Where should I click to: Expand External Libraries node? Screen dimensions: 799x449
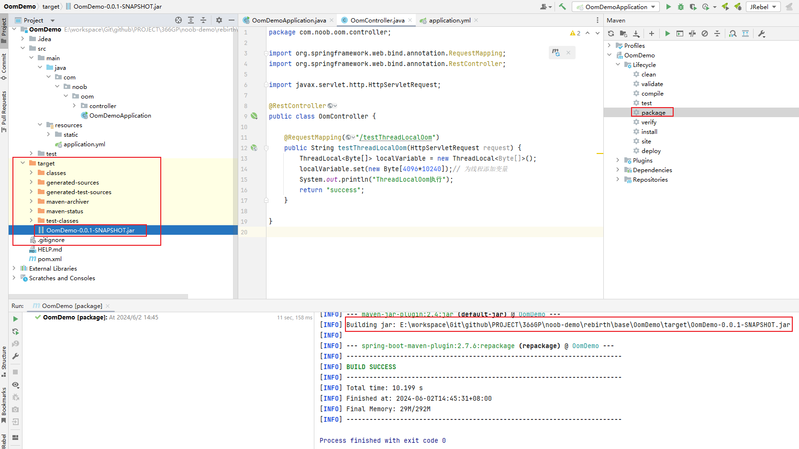click(14, 268)
